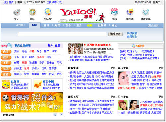Viewport: 166px width, 122px height.
Task: Open the basketball players news photo
Action: click(75, 49)
